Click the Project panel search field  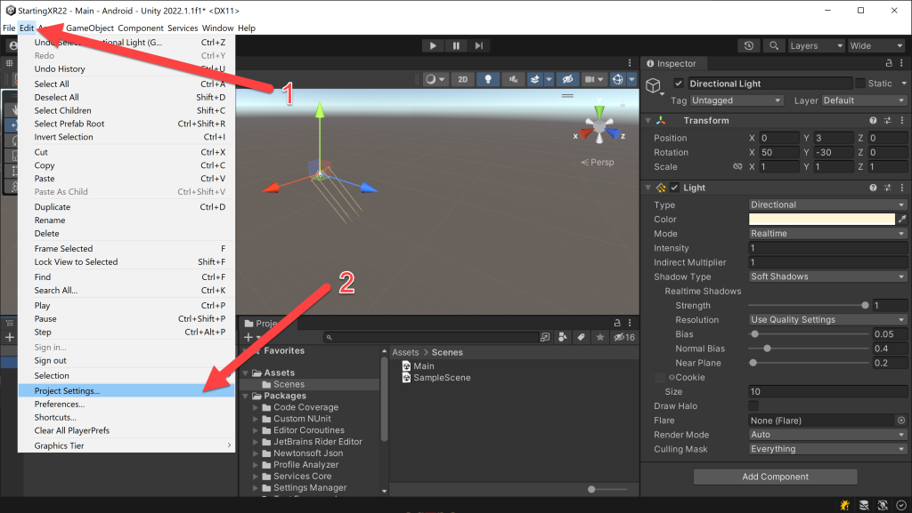[432, 337]
